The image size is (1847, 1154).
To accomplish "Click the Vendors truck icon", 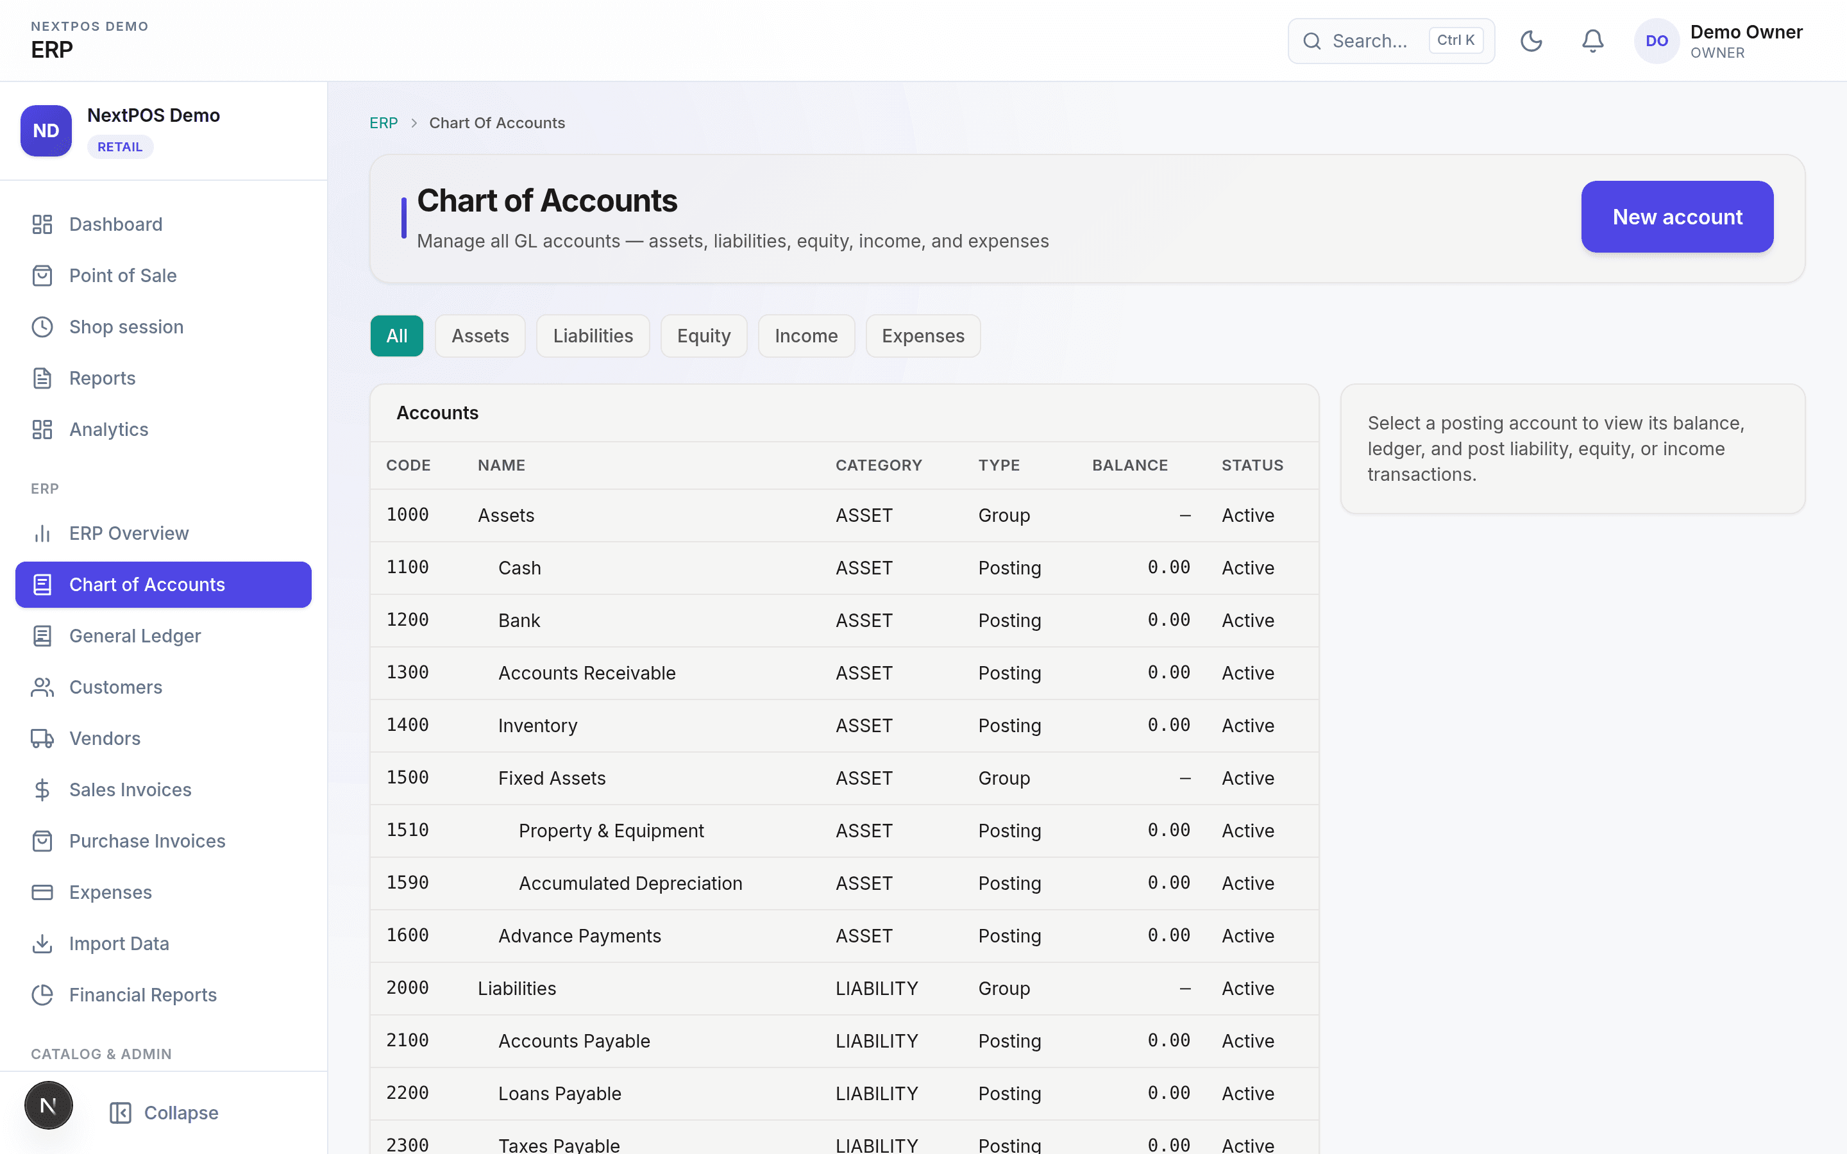I will coord(42,738).
